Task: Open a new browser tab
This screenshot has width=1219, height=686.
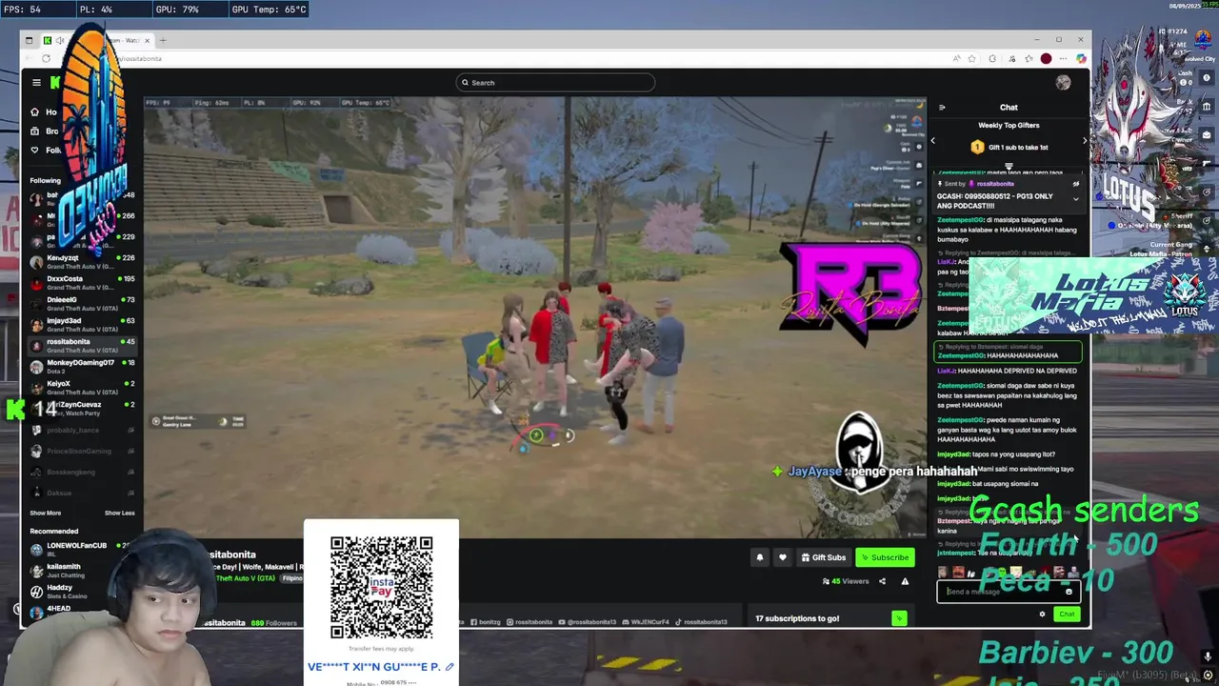Action: pyautogui.click(x=163, y=40)
